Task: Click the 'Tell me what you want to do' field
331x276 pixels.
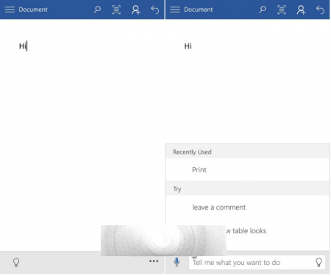Action: [257, 262]
